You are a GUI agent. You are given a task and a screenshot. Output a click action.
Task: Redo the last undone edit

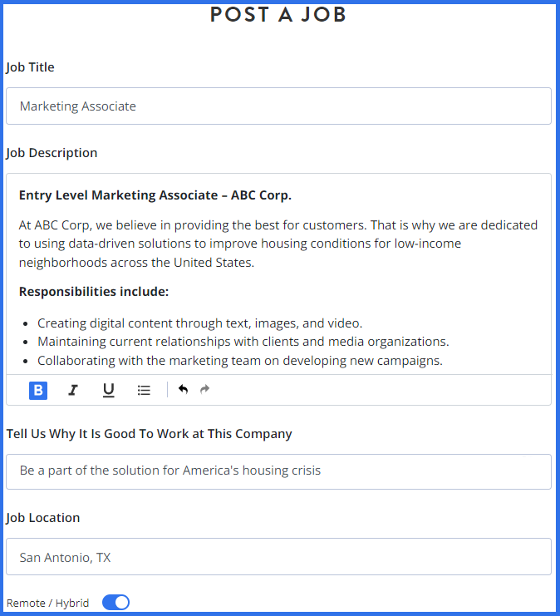point(205,389)
